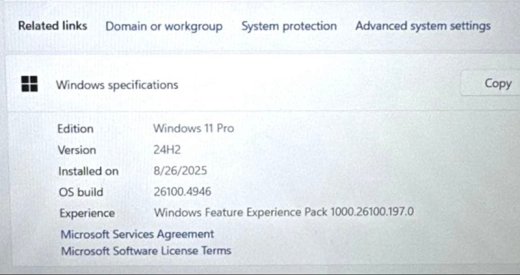Screen dimensions: 520x275
Task: Select the 26100.4946 build number
Action: 182,192
